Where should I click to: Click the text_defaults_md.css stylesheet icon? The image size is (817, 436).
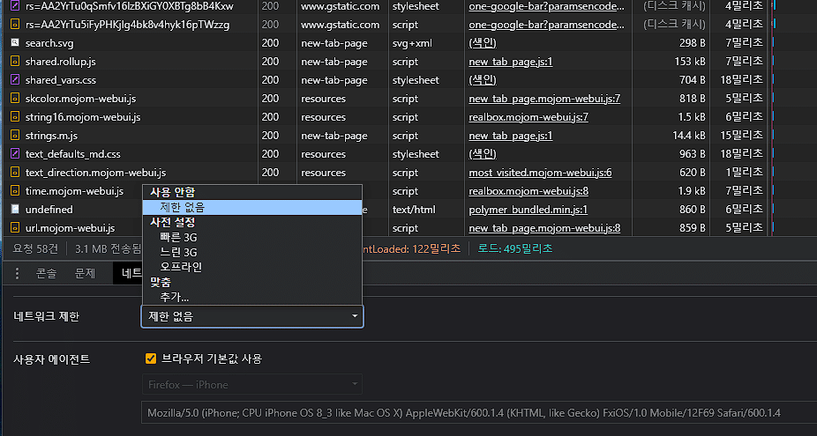[15, 154]
